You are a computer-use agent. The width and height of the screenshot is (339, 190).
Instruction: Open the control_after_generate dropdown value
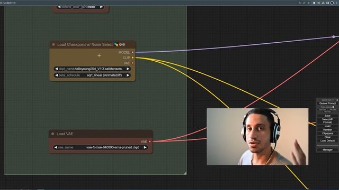pyautogui.click(x=80, y=7)
